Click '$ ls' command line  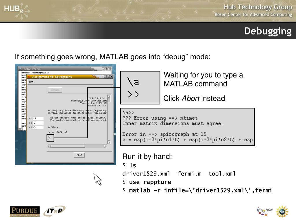[x=129, y=165]
